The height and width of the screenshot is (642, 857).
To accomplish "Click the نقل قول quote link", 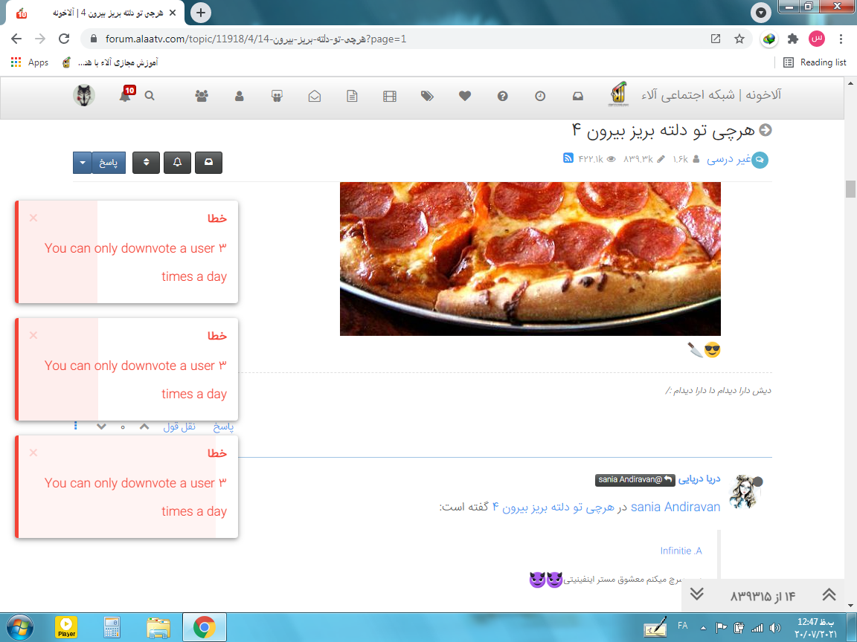I will tap(179, 427).
